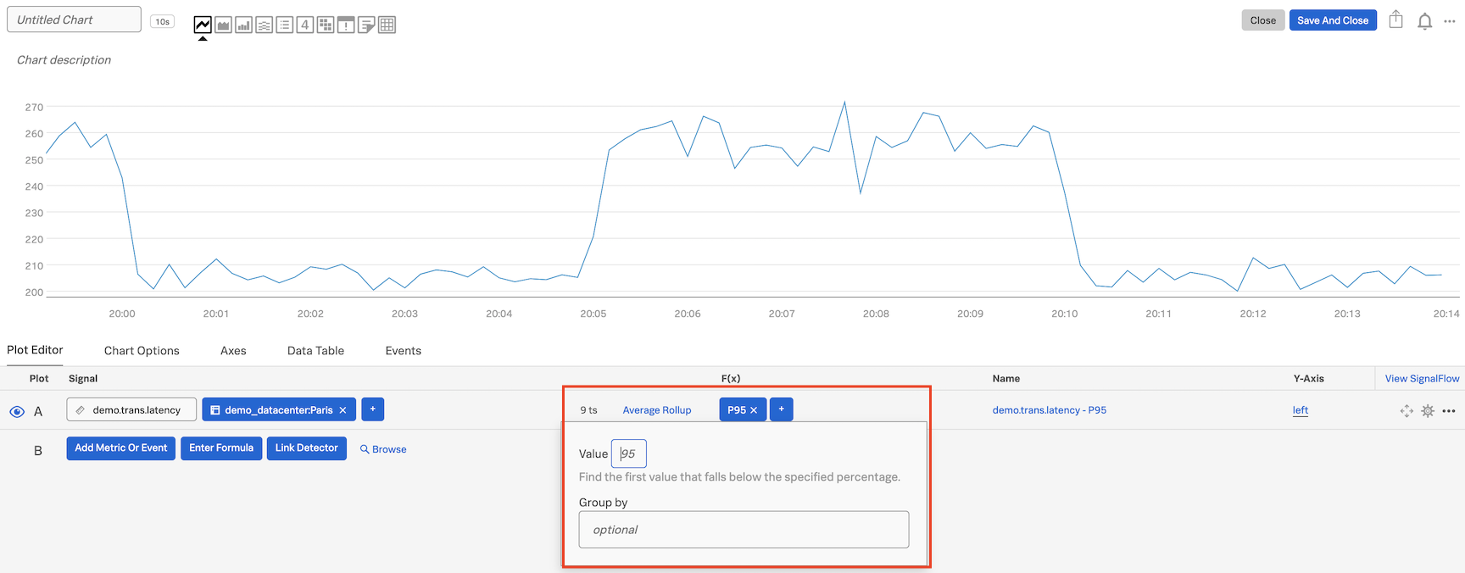
Task: Click the Browse link
Action: [383, 449]
